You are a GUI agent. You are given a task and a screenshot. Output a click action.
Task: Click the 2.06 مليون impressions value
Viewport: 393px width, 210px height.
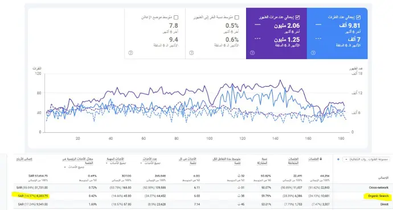click(x=287, y=26)
